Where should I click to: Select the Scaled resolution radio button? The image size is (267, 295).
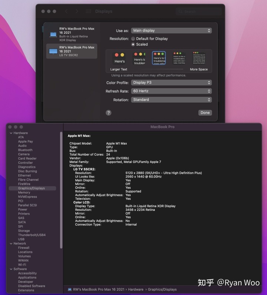tap(133, 44)
